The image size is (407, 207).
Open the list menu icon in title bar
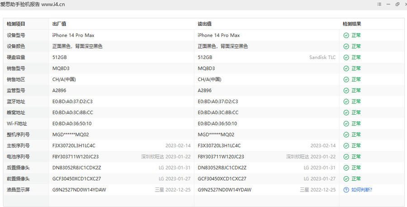(x=379, y=4)
